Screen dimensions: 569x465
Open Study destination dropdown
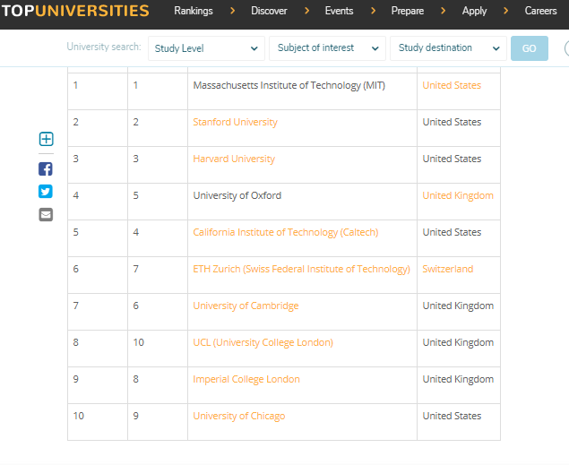(447, 48)
